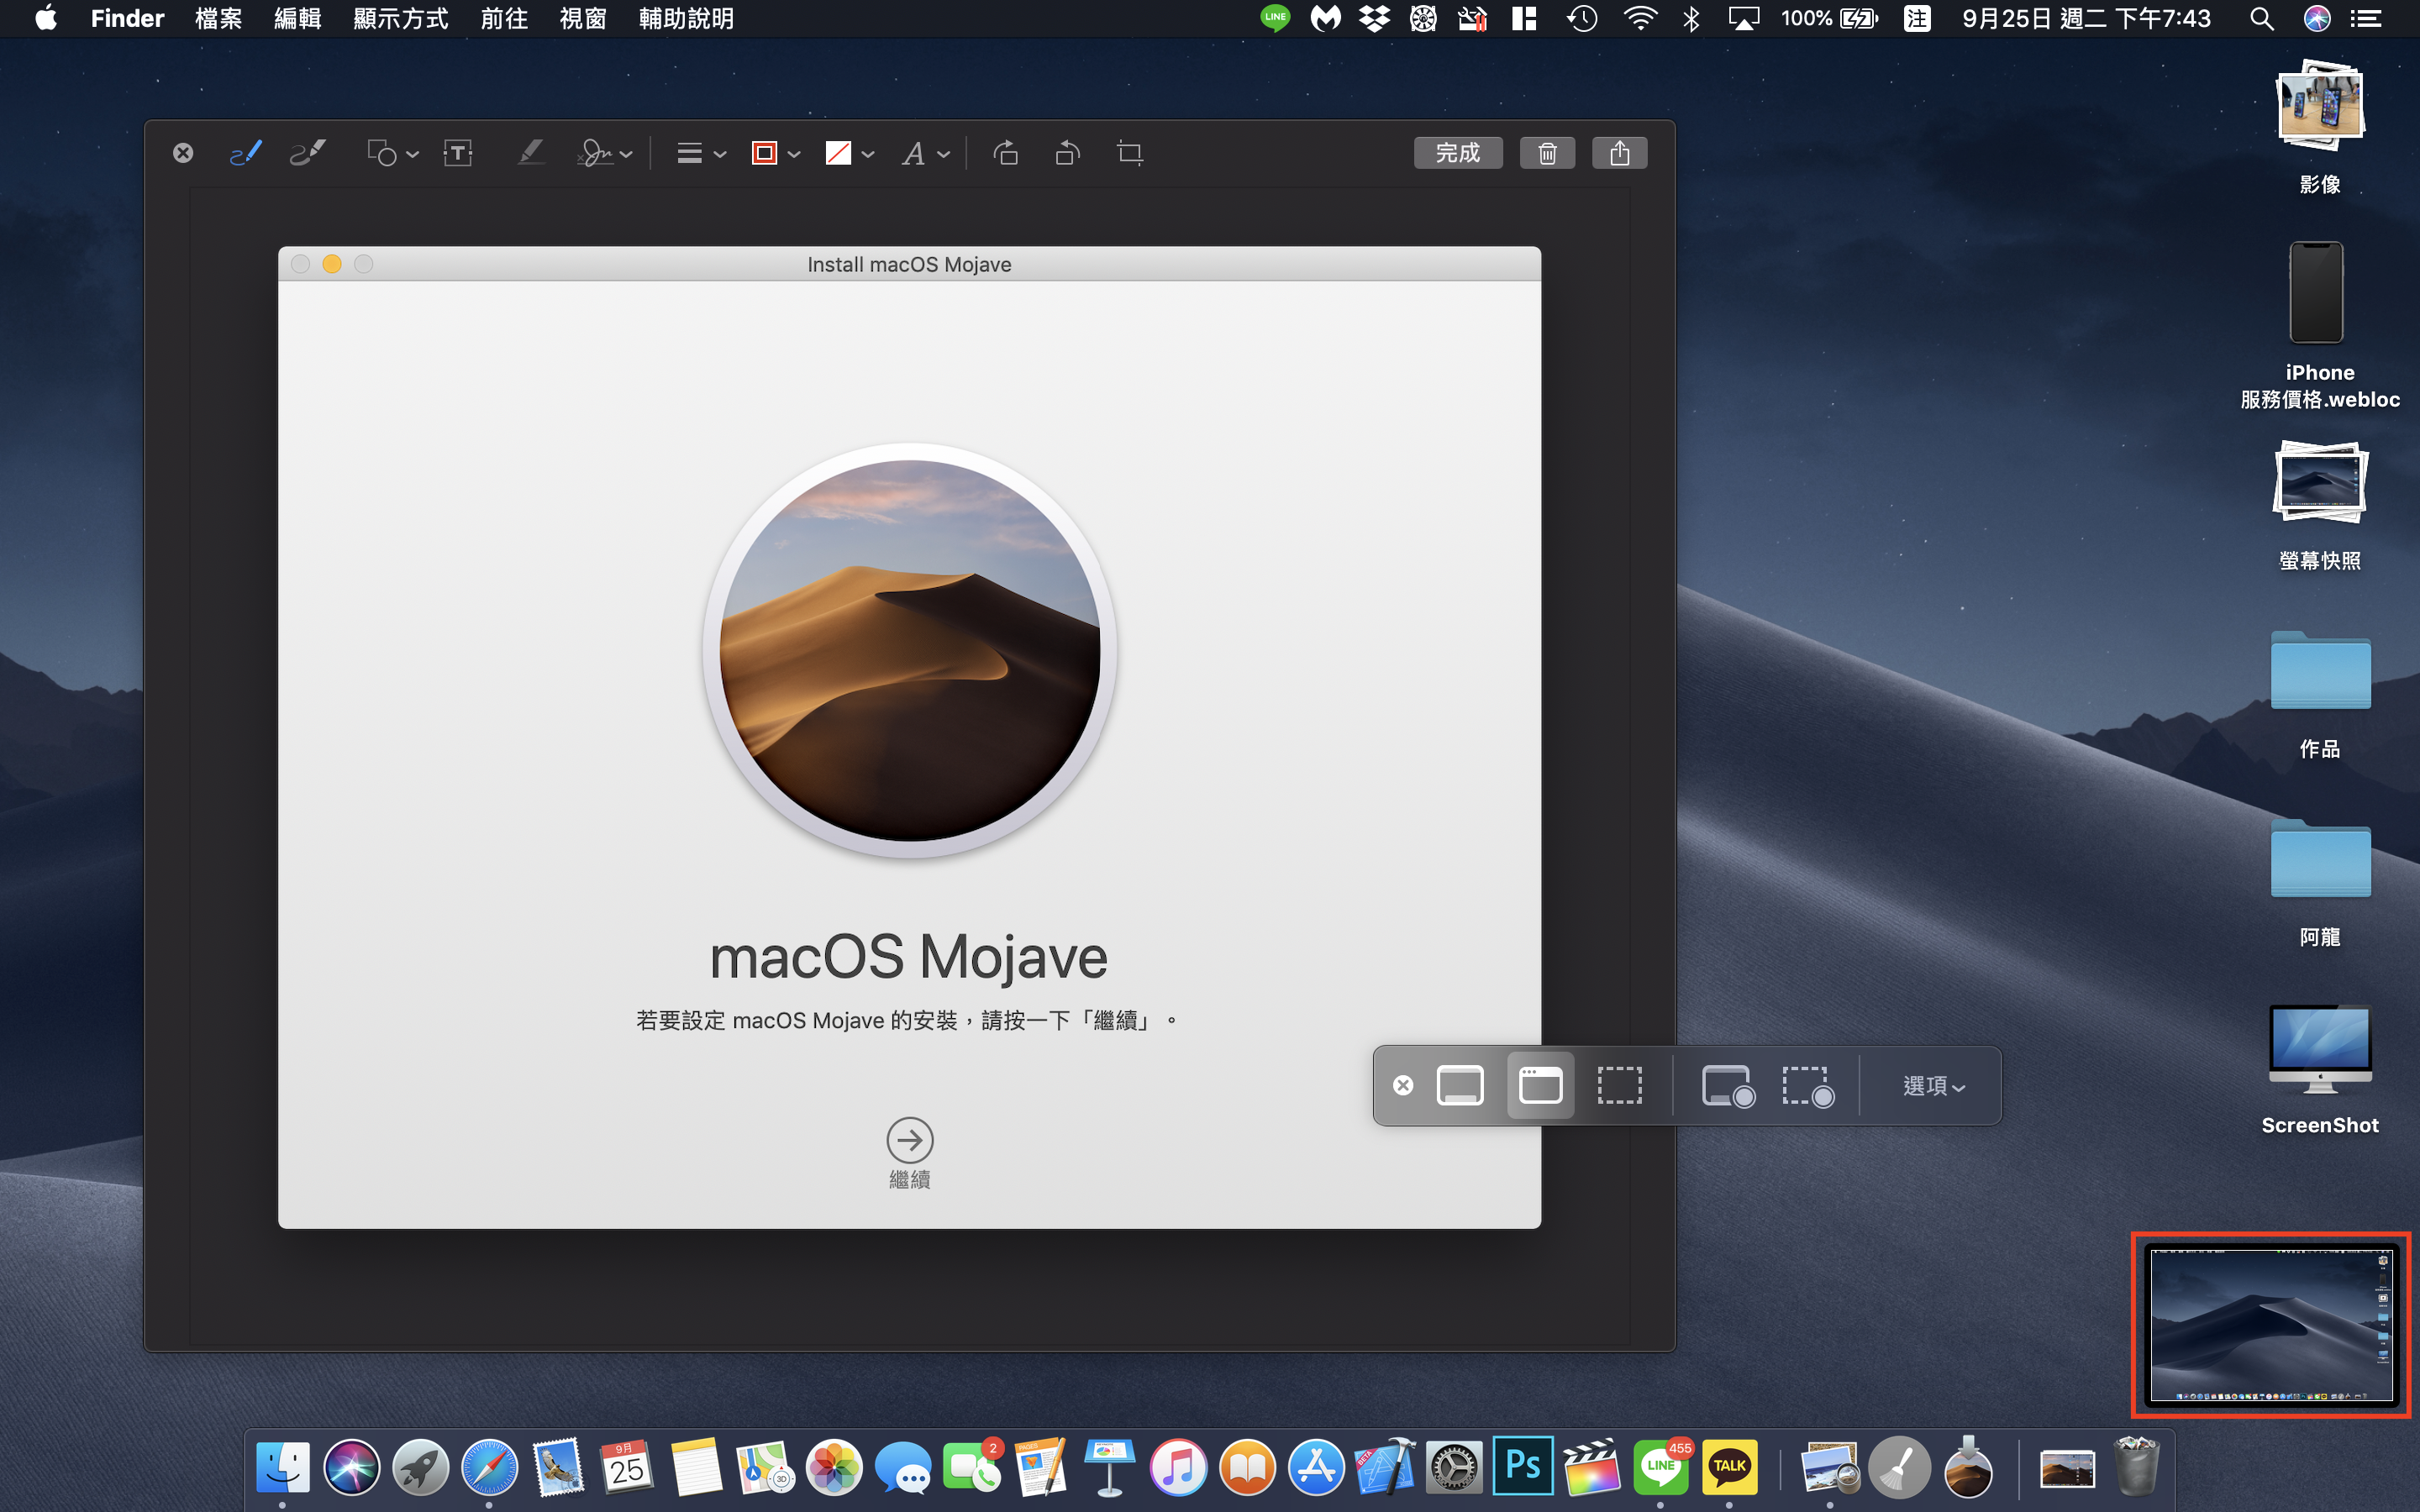Screen dimensions: 2420x1512
Task: Click the 100% battery status
Action: point(1829,18)
